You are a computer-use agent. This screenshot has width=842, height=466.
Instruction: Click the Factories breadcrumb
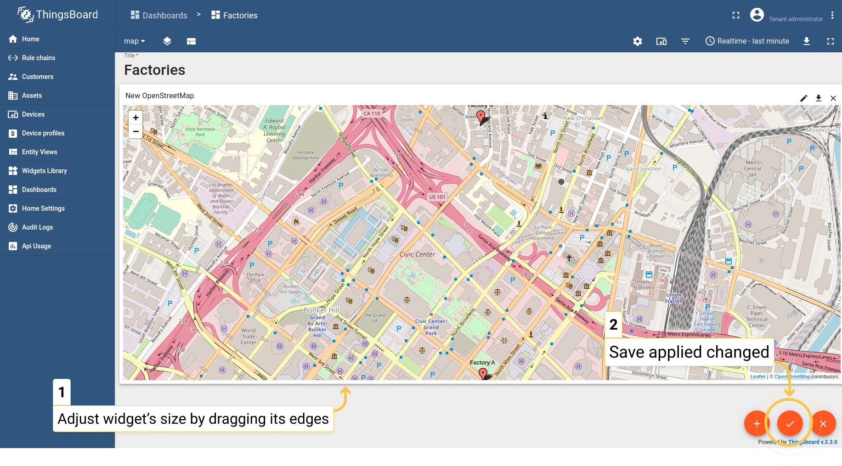[234, 15]
